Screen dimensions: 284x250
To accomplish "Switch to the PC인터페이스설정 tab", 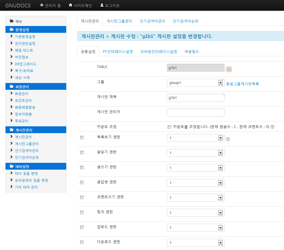I will coord(118,51).
